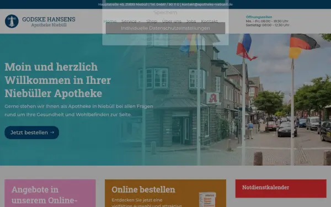Viewport: 331px width, 207px height.
Task: Open the Online bestellen card
Action: click(165, 193)
